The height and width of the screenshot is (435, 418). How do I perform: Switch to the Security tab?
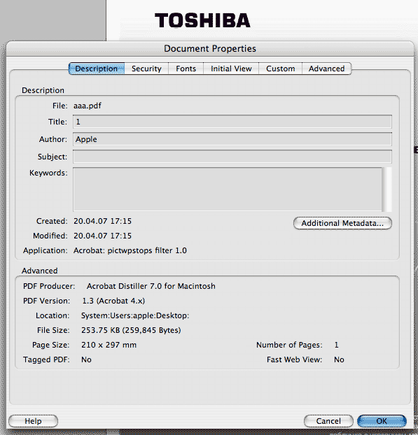click(x=146, y=69)
